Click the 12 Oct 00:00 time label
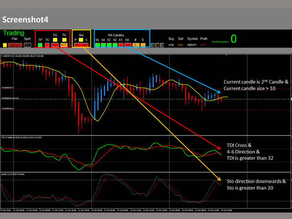 pos(97,210)
